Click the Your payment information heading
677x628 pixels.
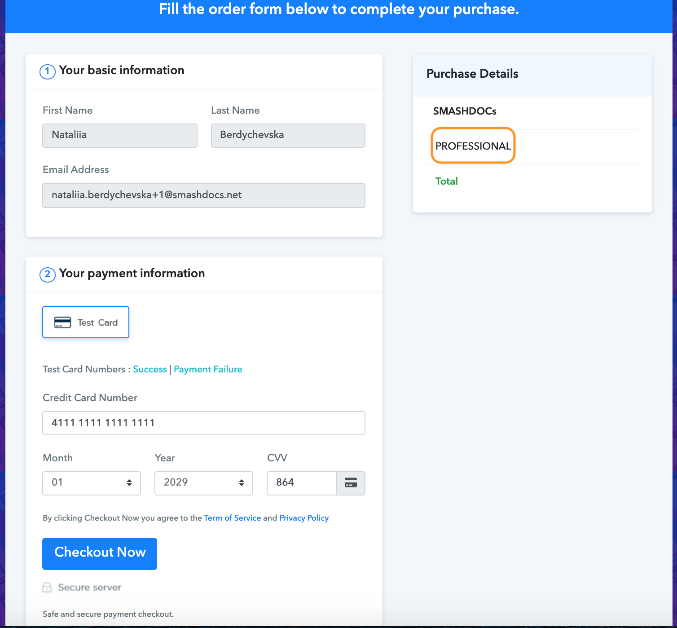coord(132,273)
